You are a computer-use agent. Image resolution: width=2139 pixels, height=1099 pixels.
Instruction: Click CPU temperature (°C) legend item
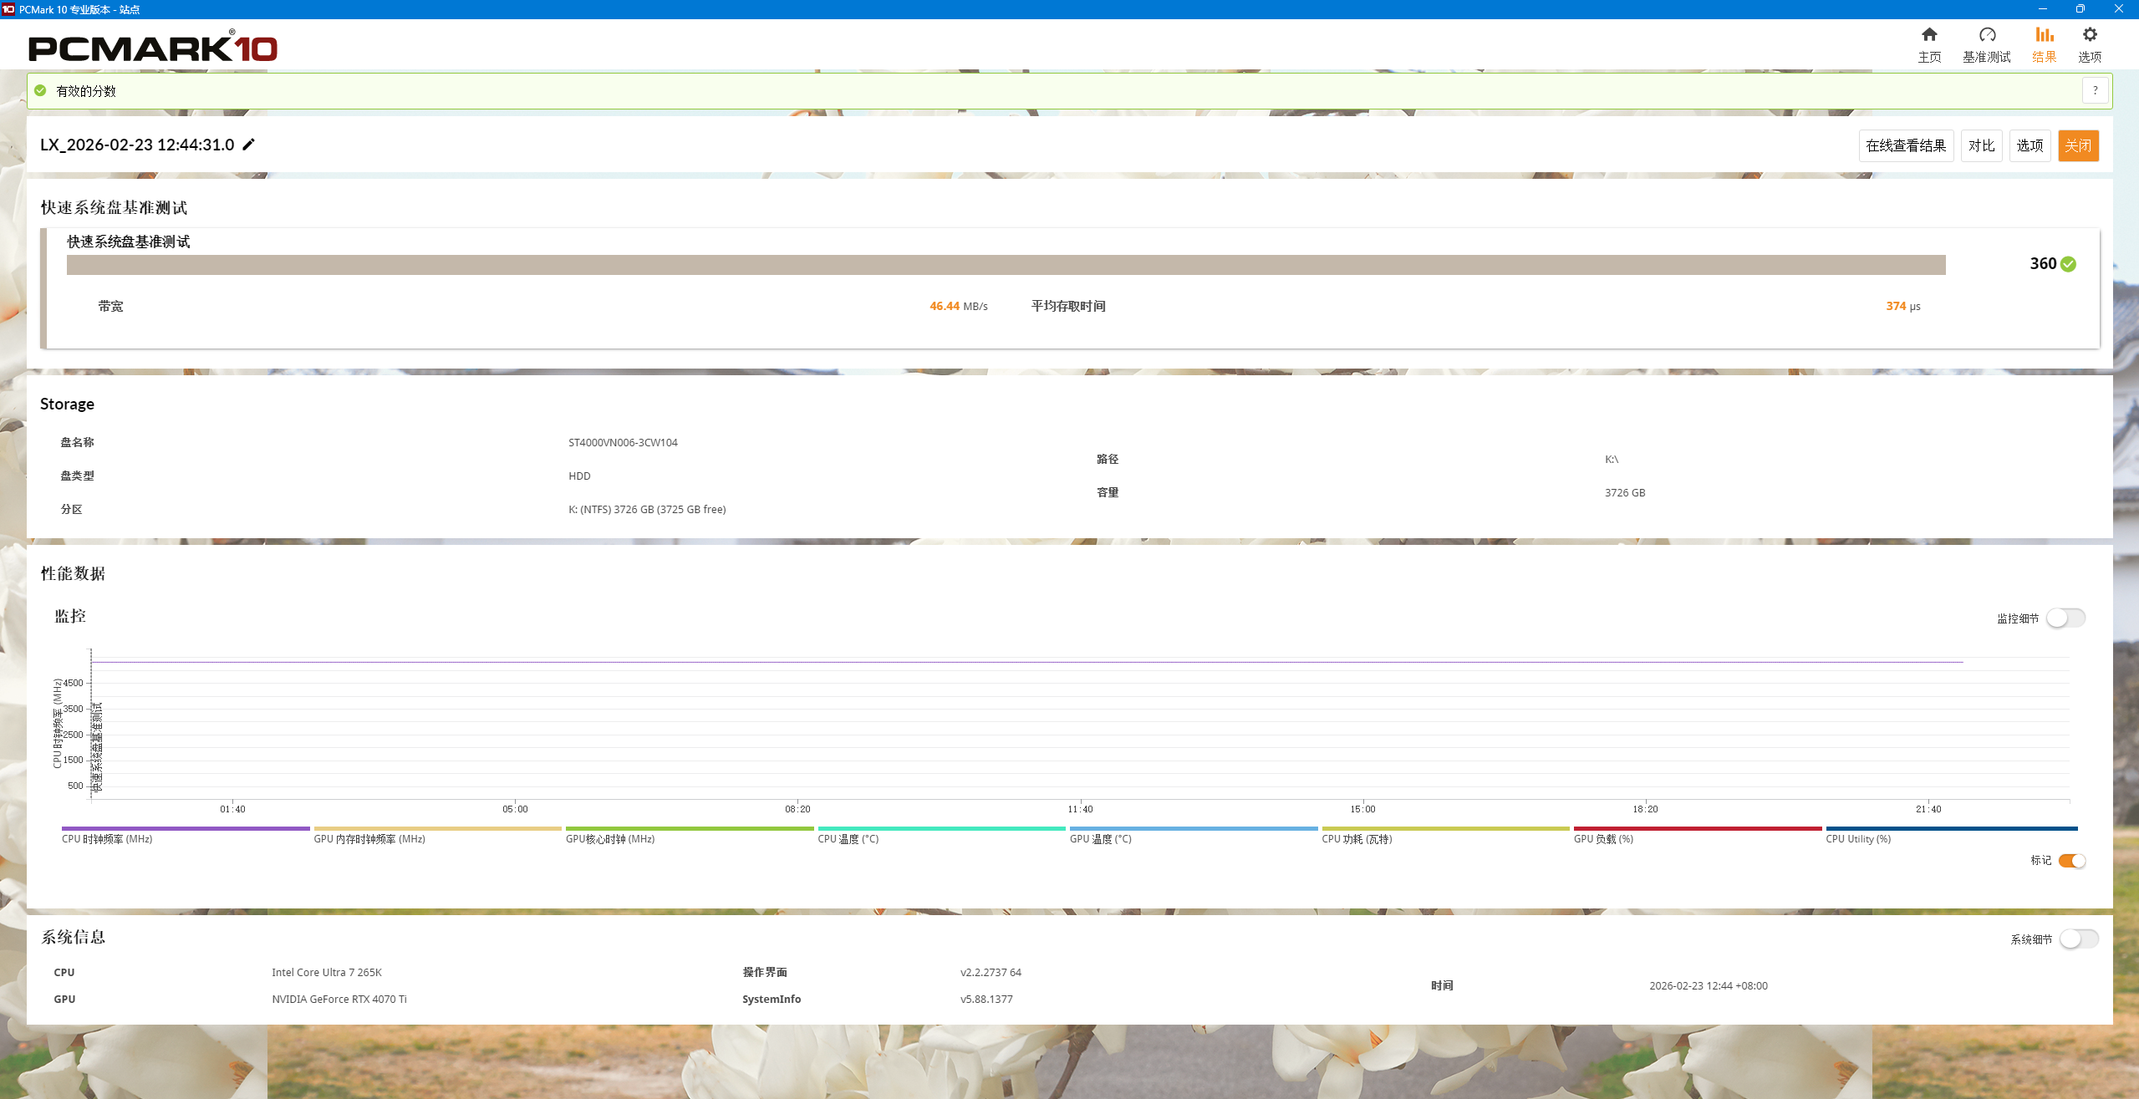848,839
